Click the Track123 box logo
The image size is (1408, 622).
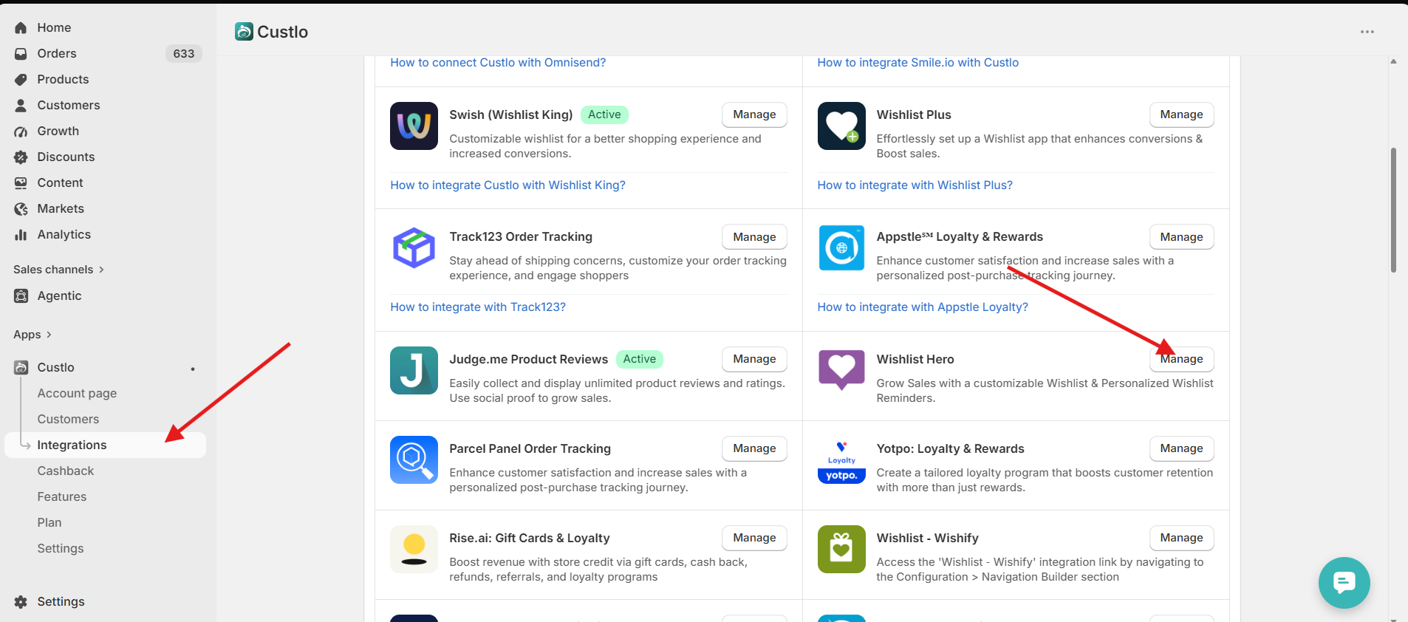pos(414,247)
